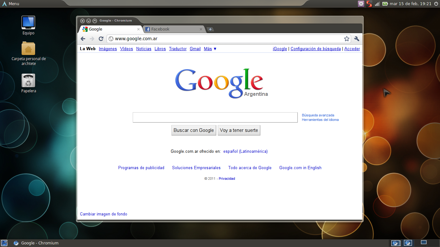Click the battery status icon

tap(385, 4)
